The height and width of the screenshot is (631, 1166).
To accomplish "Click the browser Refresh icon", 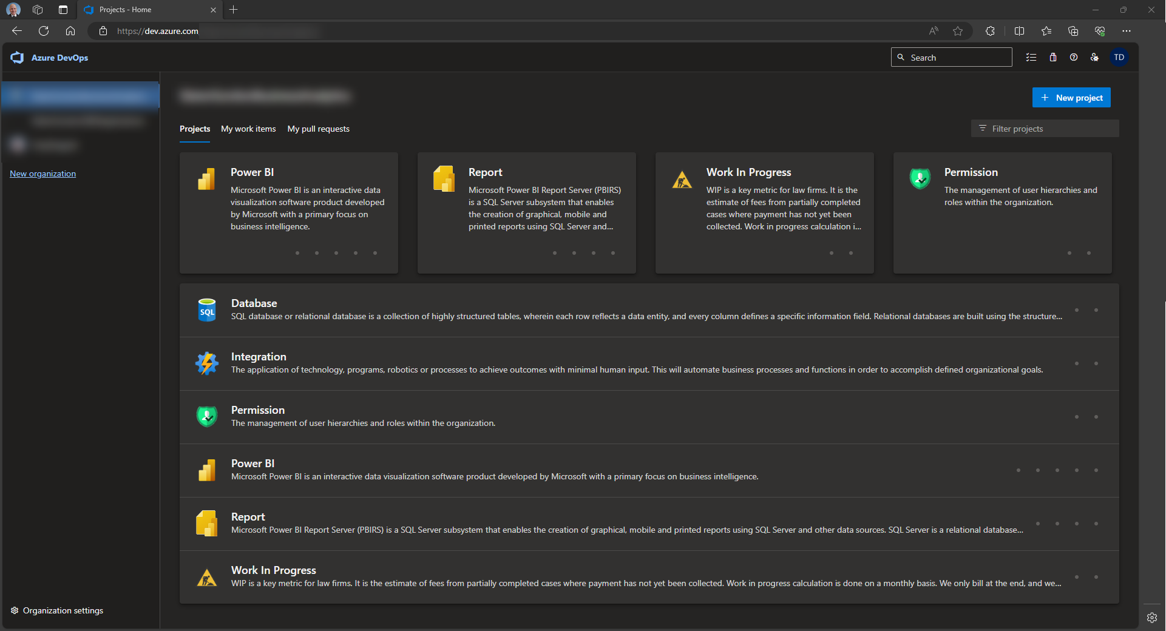I will pos(44,31).
